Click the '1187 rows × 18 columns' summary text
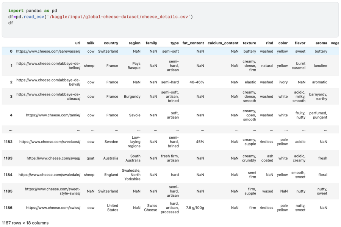 (25, 223)
